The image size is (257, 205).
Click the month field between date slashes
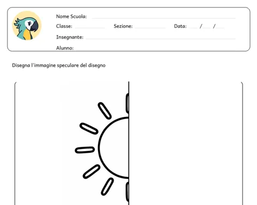tap(207, 28)
